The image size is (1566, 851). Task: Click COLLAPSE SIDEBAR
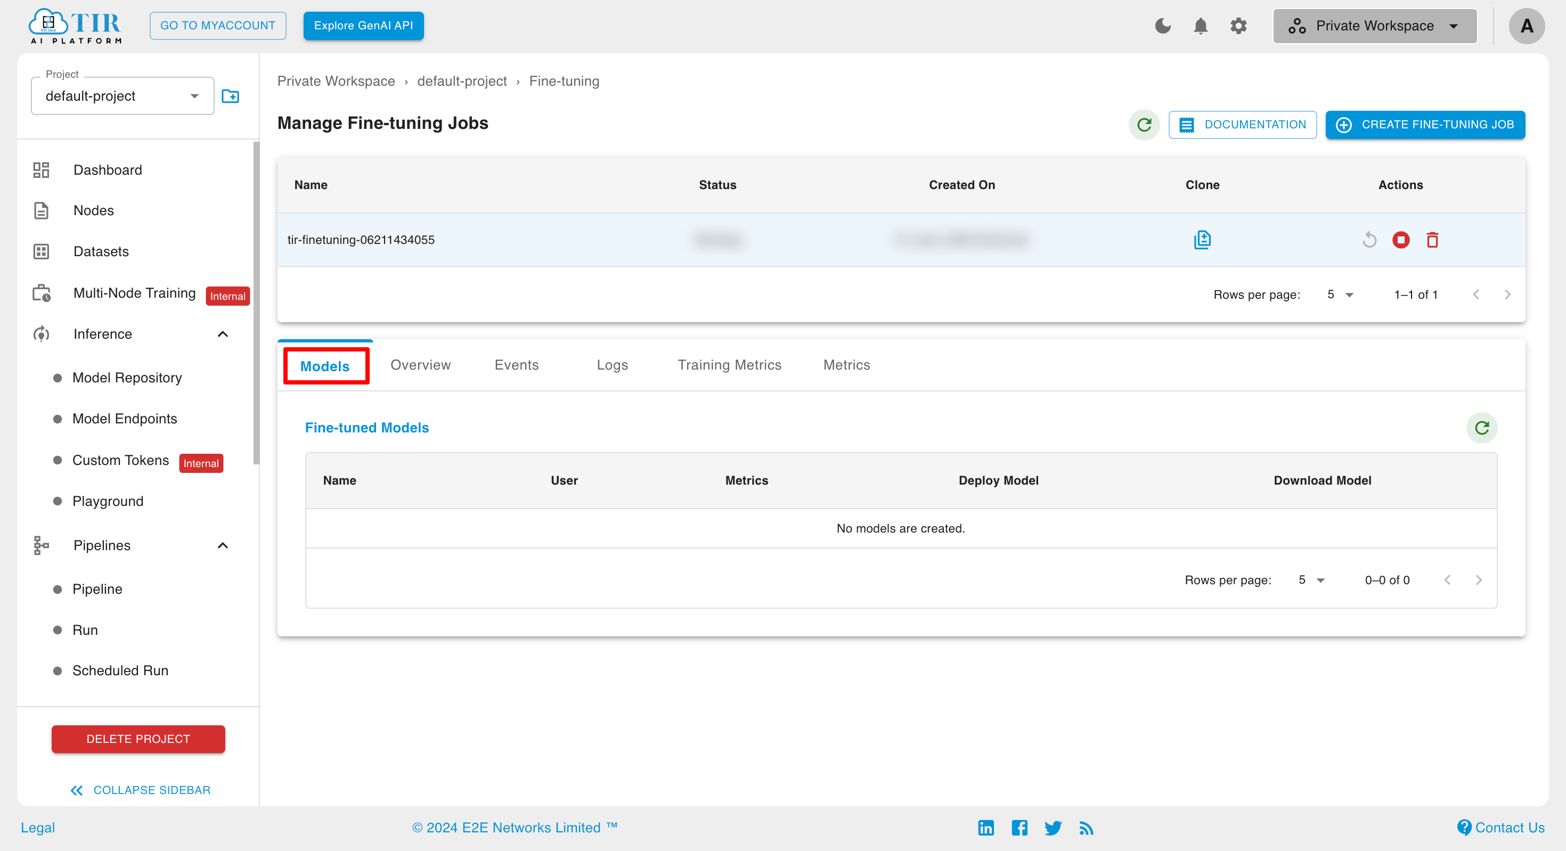141,790
